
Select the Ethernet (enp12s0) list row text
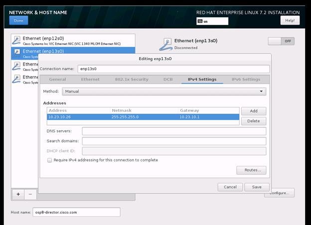pos(43,38)
